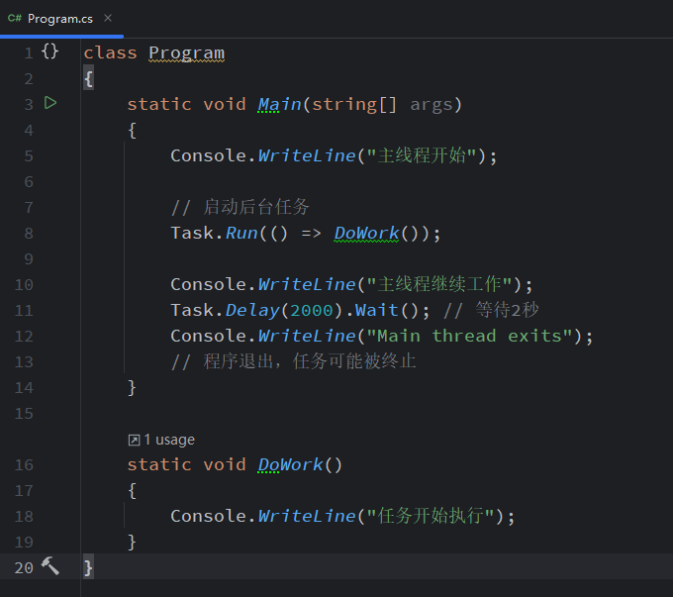
Task: Click the DoWork call inside Task.Run
Action: pos(366,234)
